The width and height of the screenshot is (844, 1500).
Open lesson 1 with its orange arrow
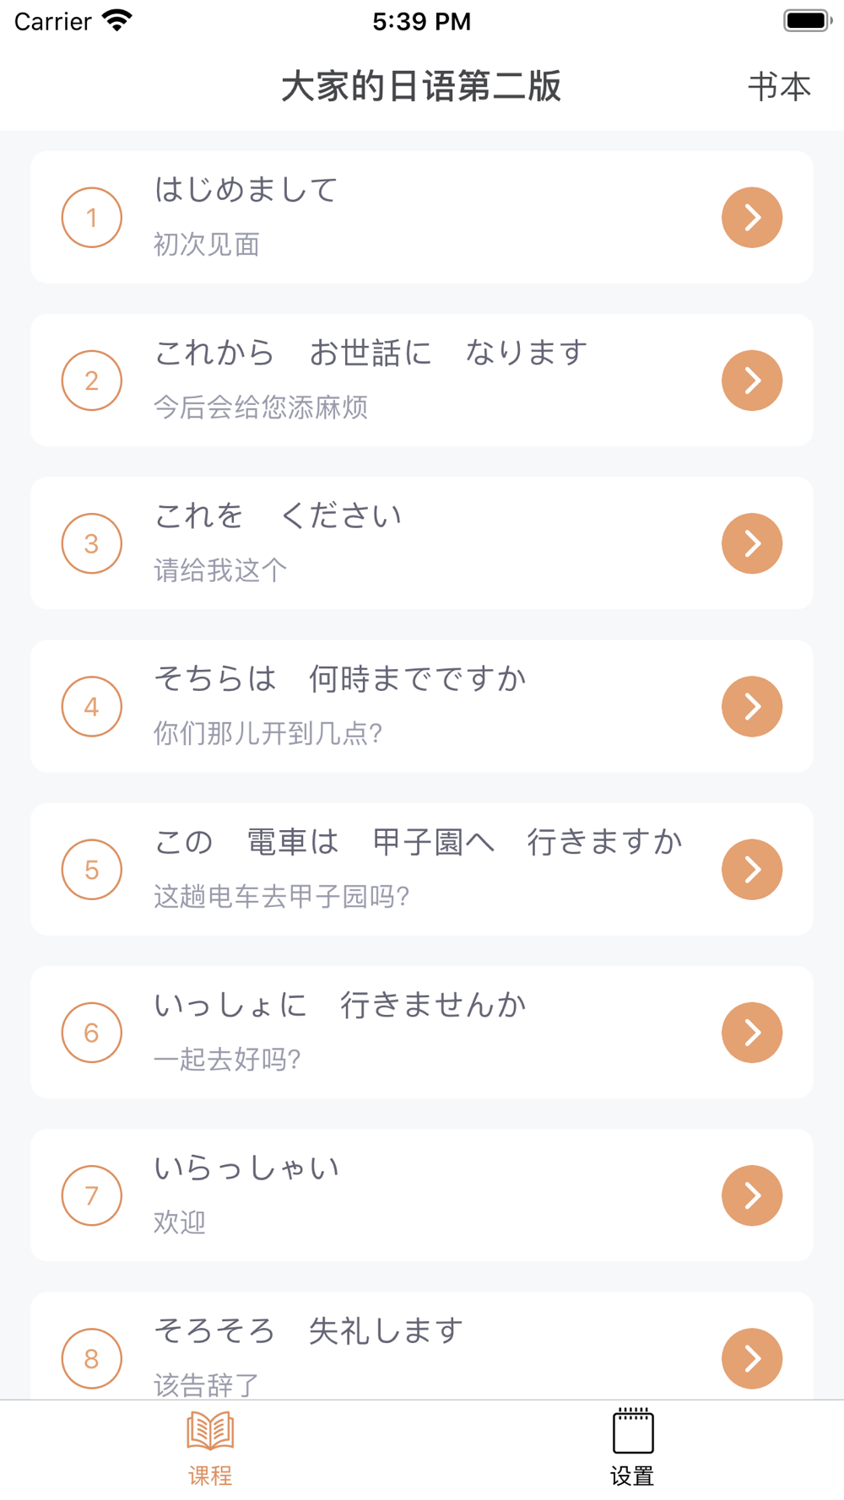coord(752,218)
